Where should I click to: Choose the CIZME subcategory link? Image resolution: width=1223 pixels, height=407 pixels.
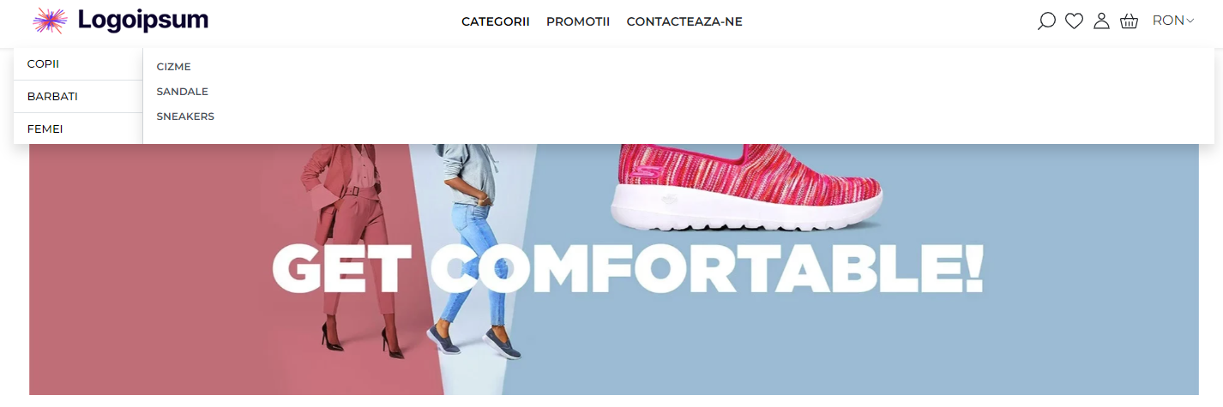[x=173, y=67]
